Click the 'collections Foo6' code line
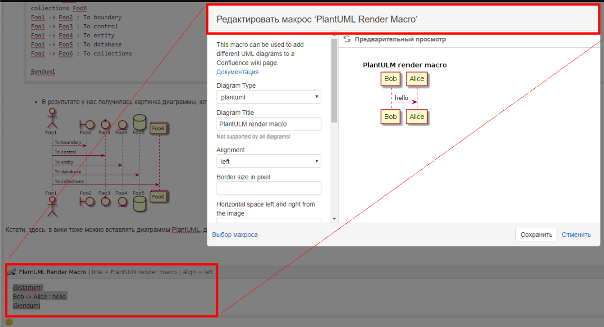The width and height of the screenshot is (604, 327). [x=58, y=8]
